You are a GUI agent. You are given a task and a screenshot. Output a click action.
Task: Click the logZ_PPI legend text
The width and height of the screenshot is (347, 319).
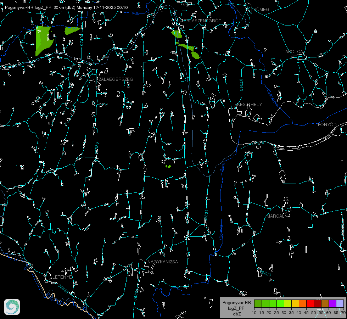point(236,308)
